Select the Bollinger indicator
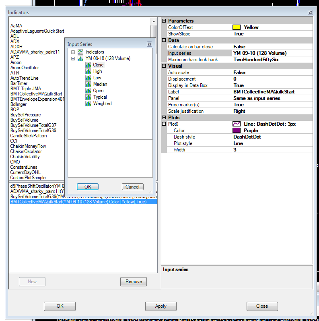Viewport: 319px width, 321px height. click(19, 104)
